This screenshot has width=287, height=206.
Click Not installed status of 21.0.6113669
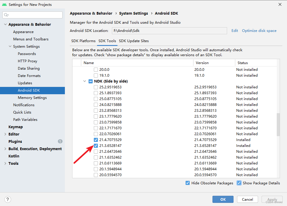point(247,163)
